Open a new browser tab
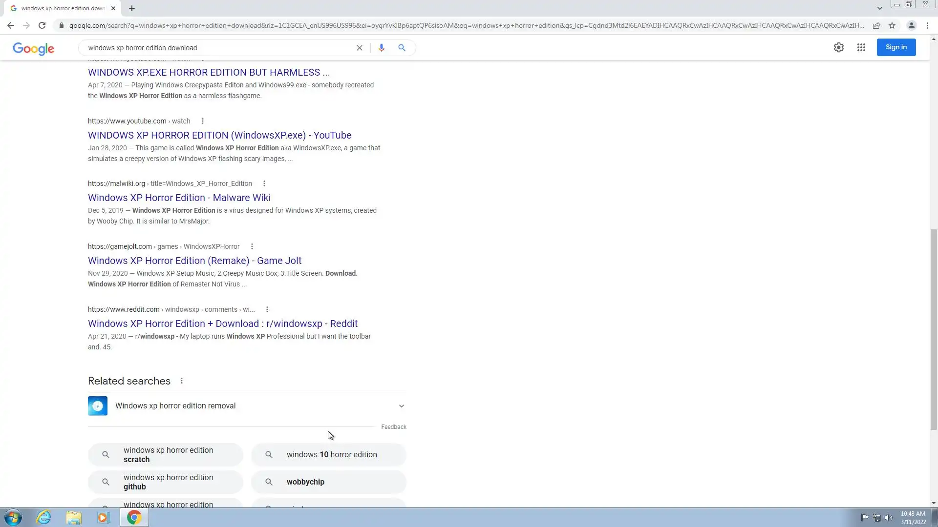 (132, 8)
